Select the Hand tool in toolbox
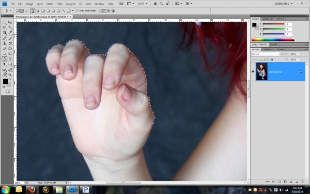The width and height of the screenshot is (310, 194). [x=5, y=74]
